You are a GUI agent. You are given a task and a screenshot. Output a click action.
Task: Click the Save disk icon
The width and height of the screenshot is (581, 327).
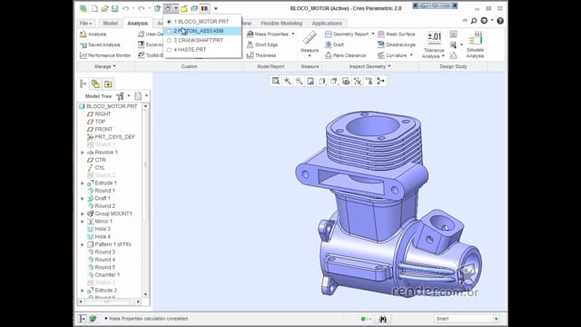115,8
